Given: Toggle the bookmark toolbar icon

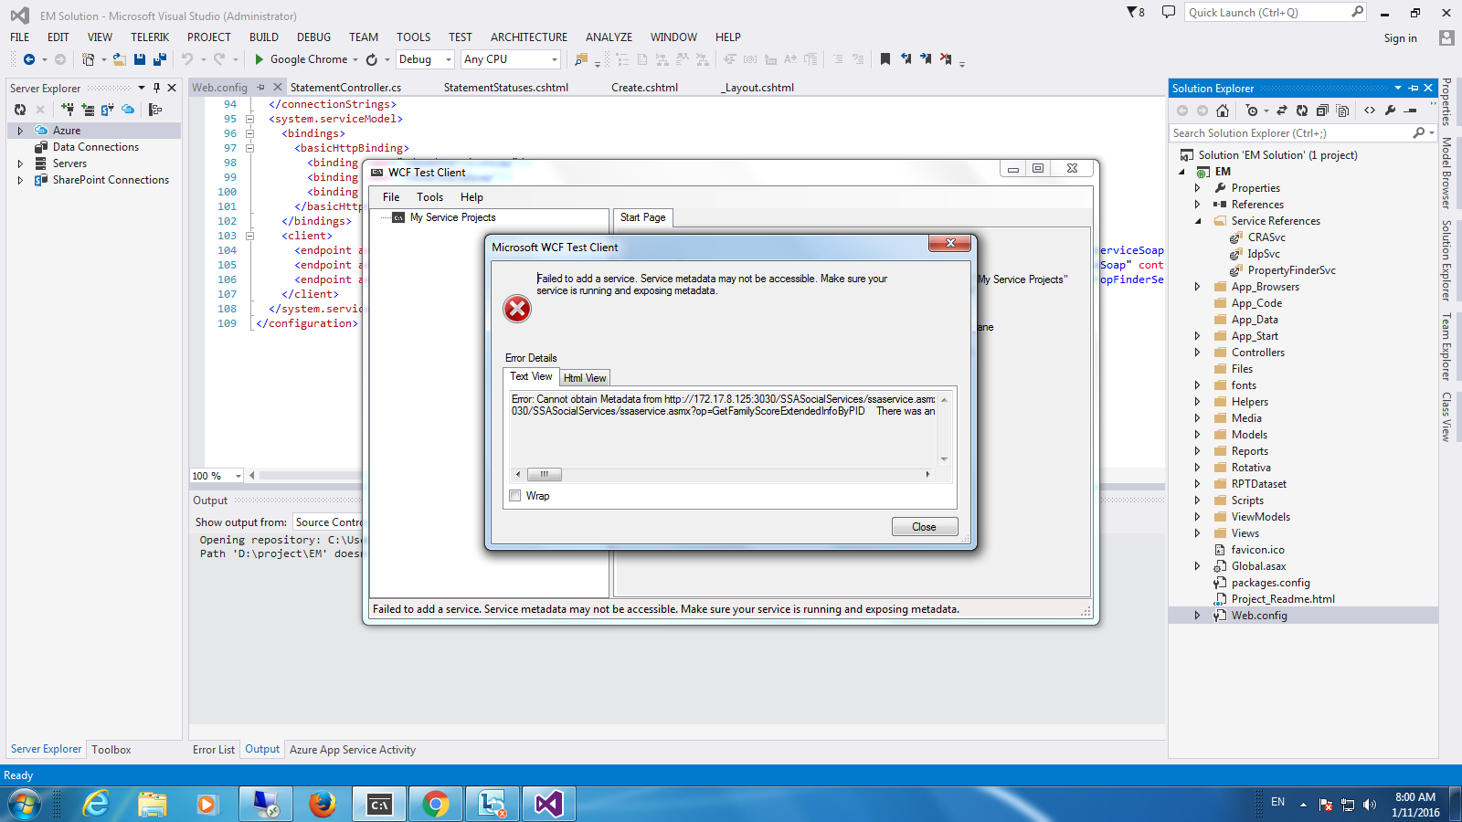Looking at the screenshot, I should (x=885, y=59).
